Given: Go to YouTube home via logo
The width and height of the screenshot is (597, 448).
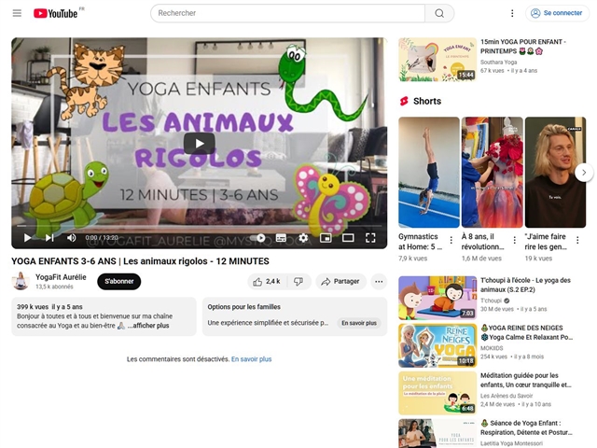Looking at the screenshot, I should [58, 13].
